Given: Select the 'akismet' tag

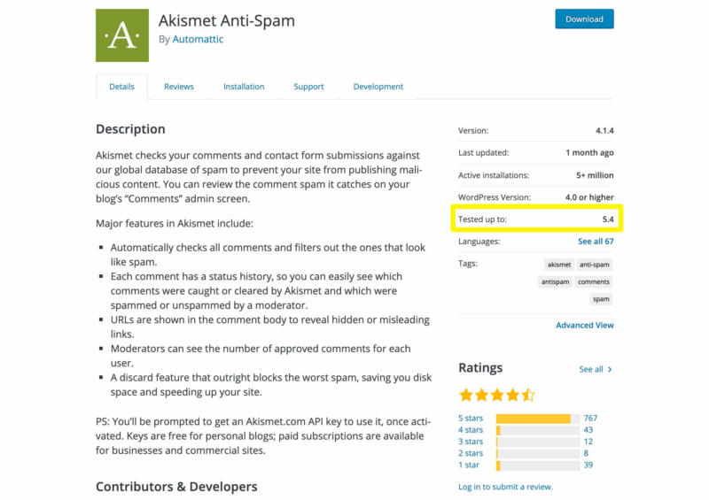Looking at the screenshot, I should [x=559, y=264].
